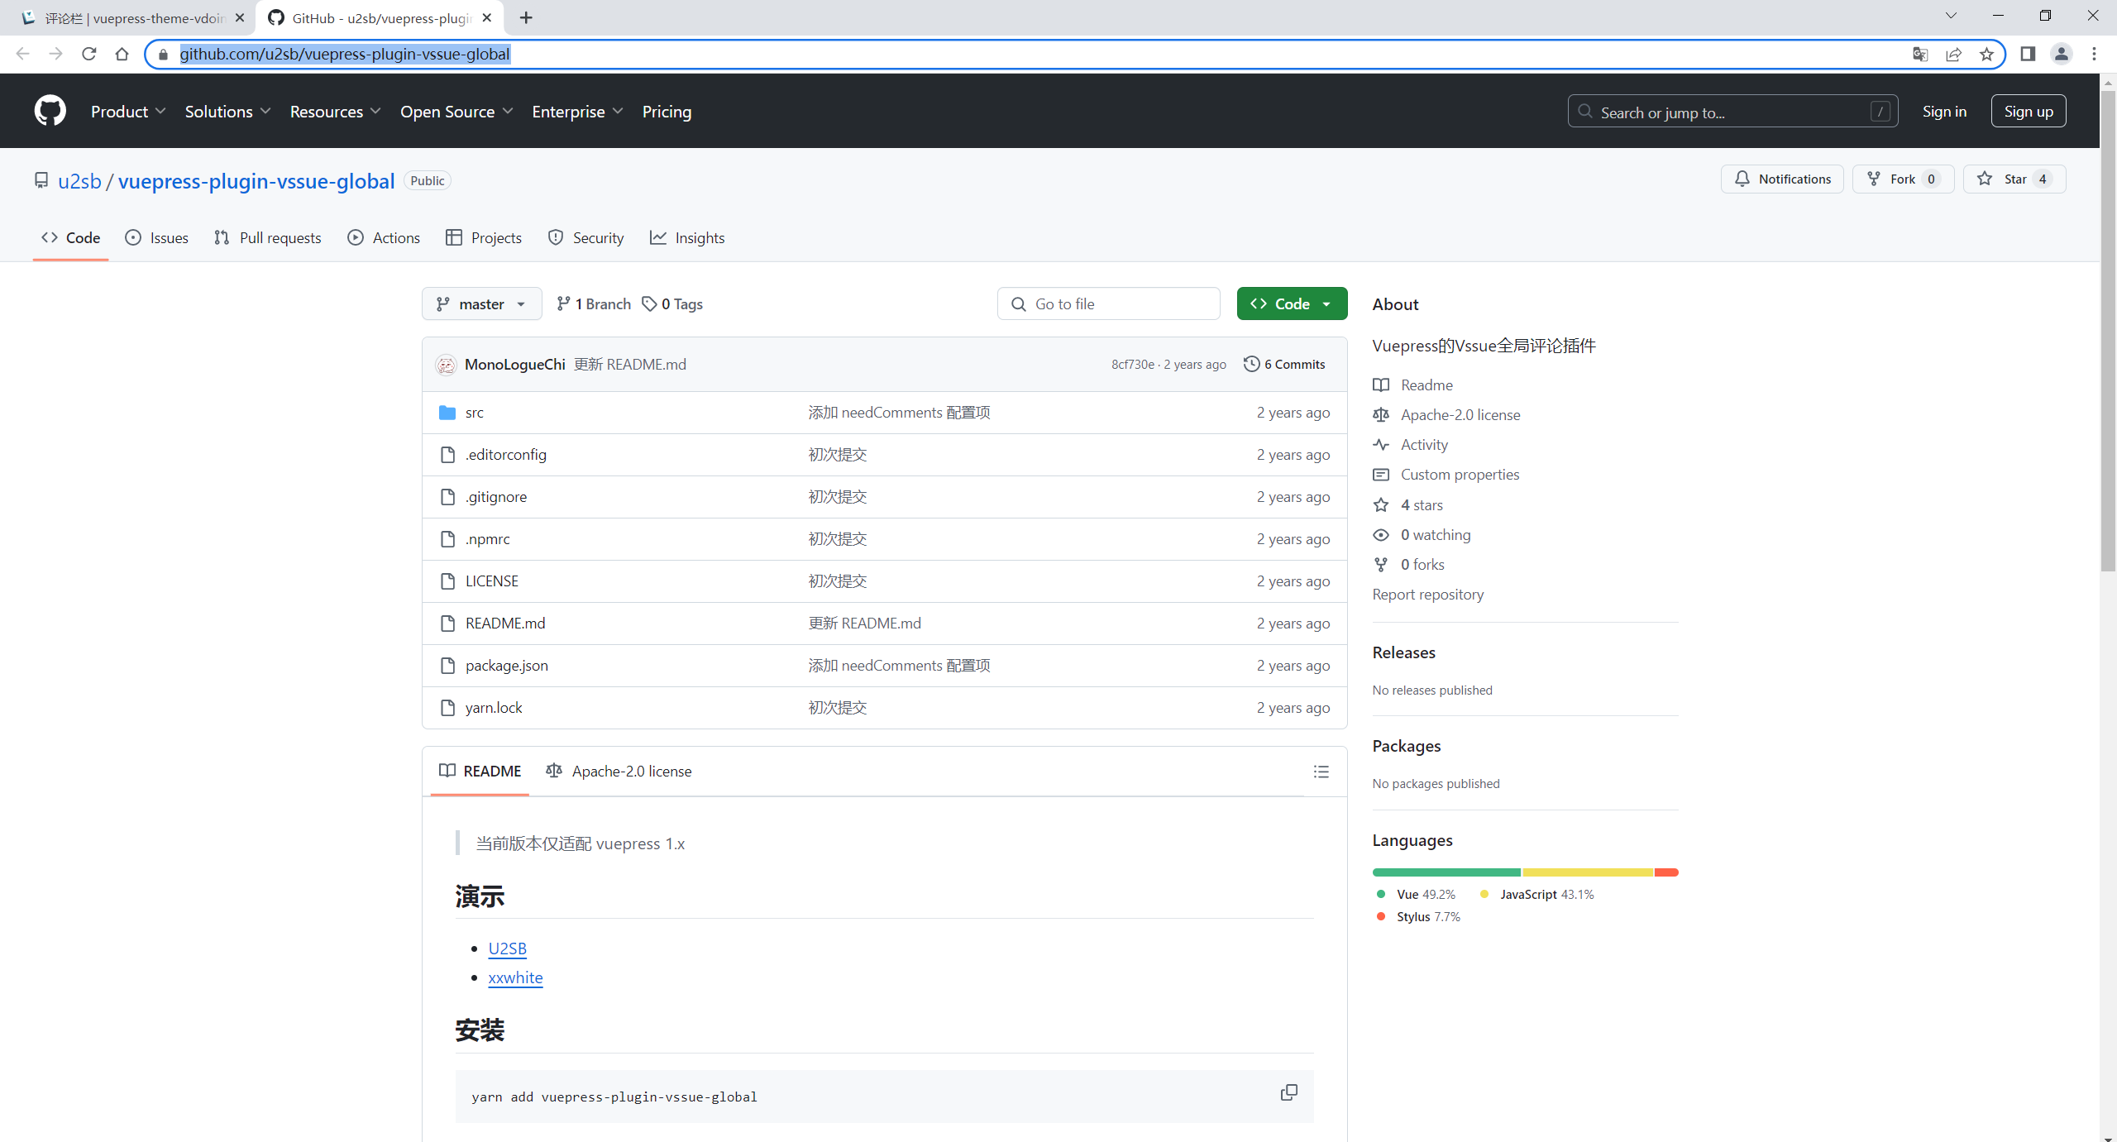View 0 Tags link
The width and height of the screenshot is (2117, 1142).
pos(672,304)
